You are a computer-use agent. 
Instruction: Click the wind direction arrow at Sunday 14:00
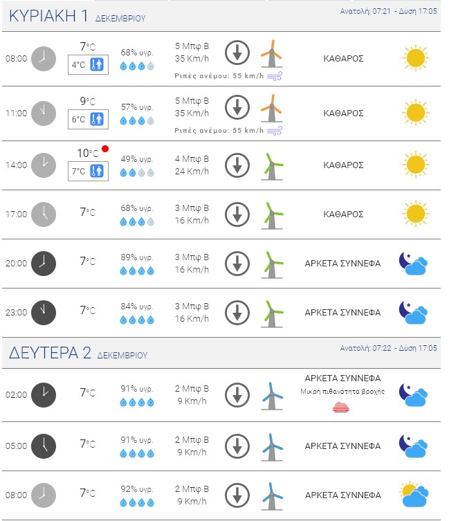click(x=237, y=165)
